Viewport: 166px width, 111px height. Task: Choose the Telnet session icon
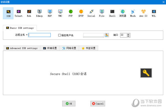19,13
